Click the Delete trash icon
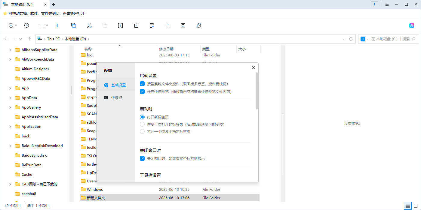The image size is (421, 210). [x=136, y=25]
